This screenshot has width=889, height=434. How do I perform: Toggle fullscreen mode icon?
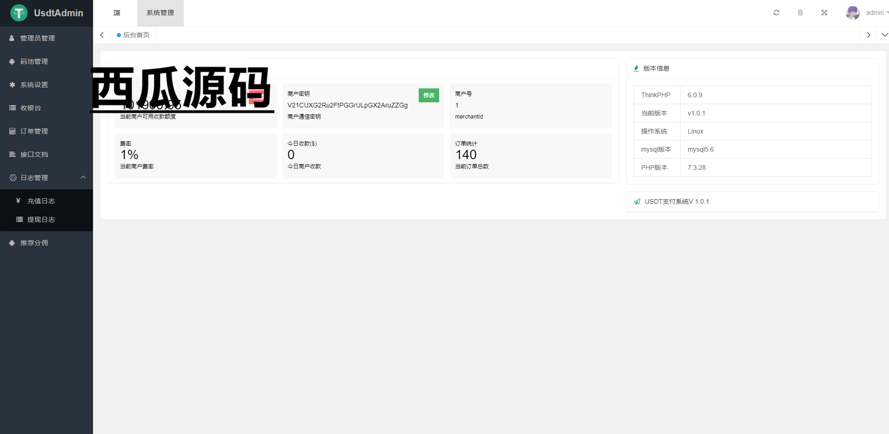click(824, 13)
